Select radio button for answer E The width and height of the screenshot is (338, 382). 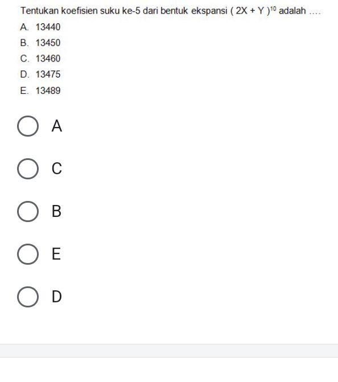coord(28,254)
